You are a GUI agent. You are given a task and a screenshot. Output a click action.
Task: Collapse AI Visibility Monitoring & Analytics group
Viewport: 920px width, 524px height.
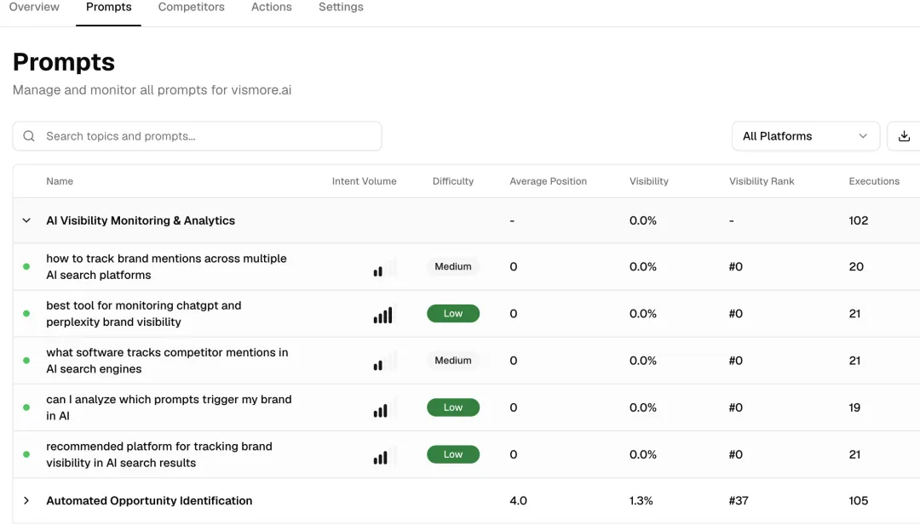tap(26, 220)
